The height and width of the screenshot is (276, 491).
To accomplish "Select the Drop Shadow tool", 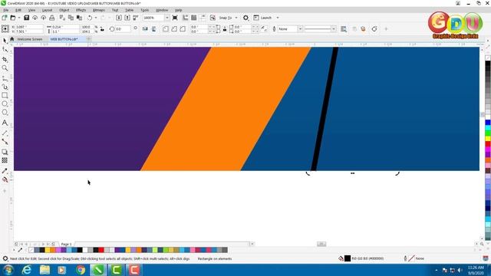I will (x=5, y=152).
